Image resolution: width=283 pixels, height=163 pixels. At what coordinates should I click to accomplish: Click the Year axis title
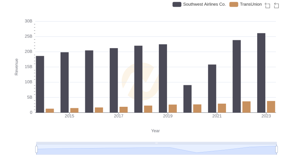tap(155, 131)
